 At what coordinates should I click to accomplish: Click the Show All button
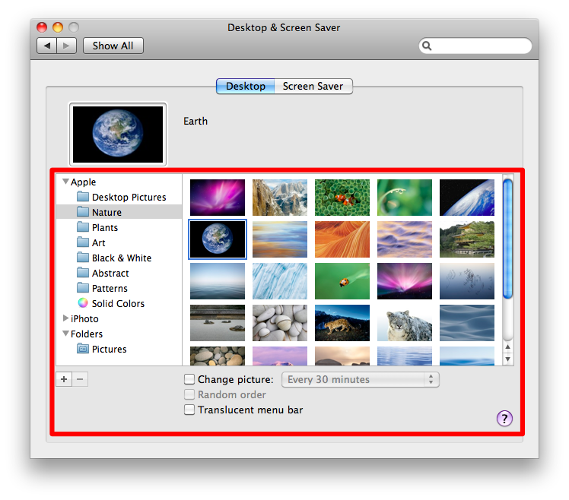(x=113, y=46)
